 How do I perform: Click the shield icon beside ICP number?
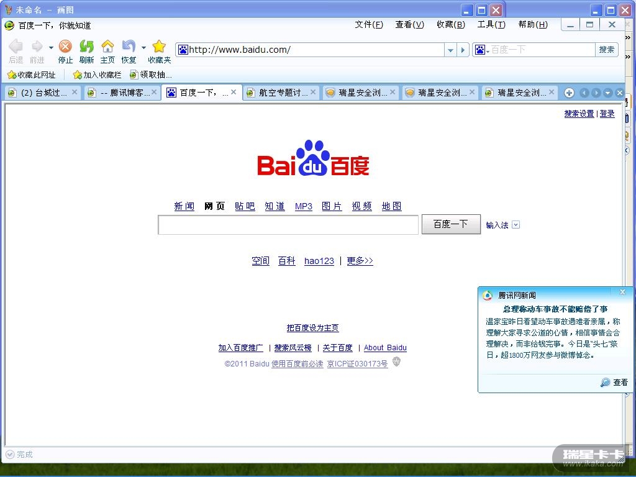[396, 361]
